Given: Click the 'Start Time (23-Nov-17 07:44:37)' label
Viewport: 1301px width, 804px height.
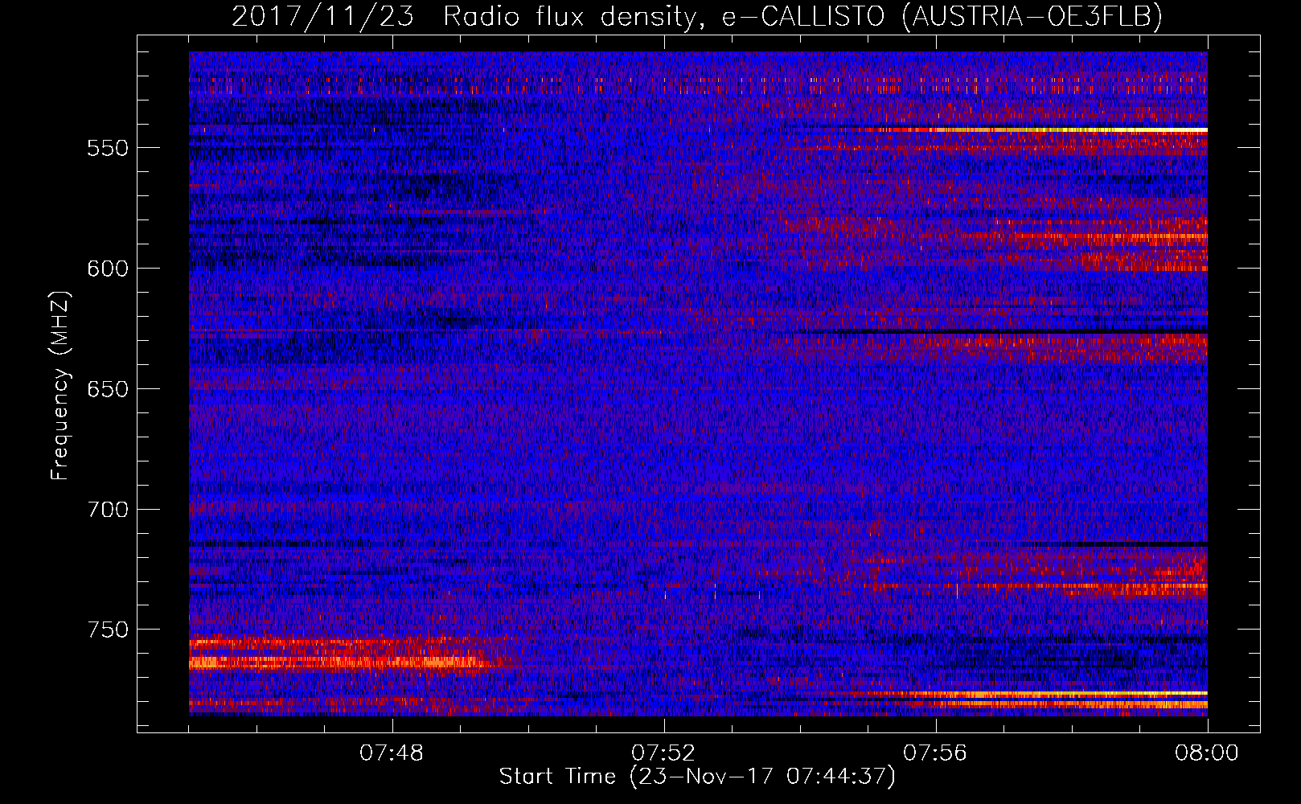Looking at the screenshot, I should 697,777.
